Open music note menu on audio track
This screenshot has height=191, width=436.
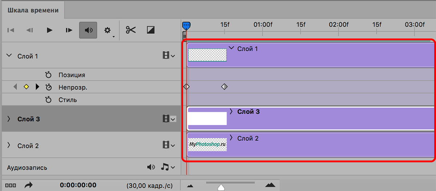click(167, 167)
